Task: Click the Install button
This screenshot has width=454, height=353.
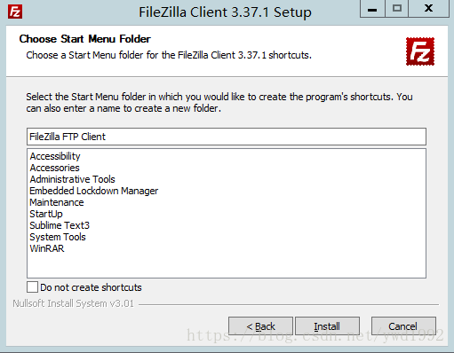Action: [327, 326]
